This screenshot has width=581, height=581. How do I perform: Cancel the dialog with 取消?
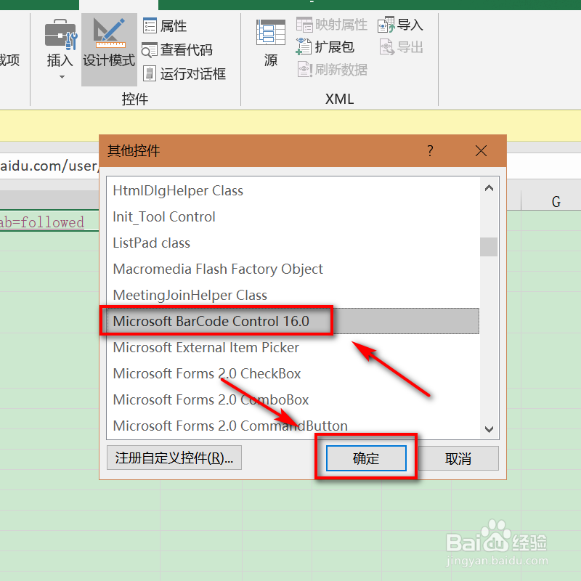(458, 459)
